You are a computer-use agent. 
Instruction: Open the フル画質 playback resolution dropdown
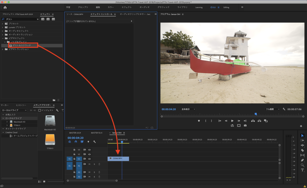click(273, 109)
